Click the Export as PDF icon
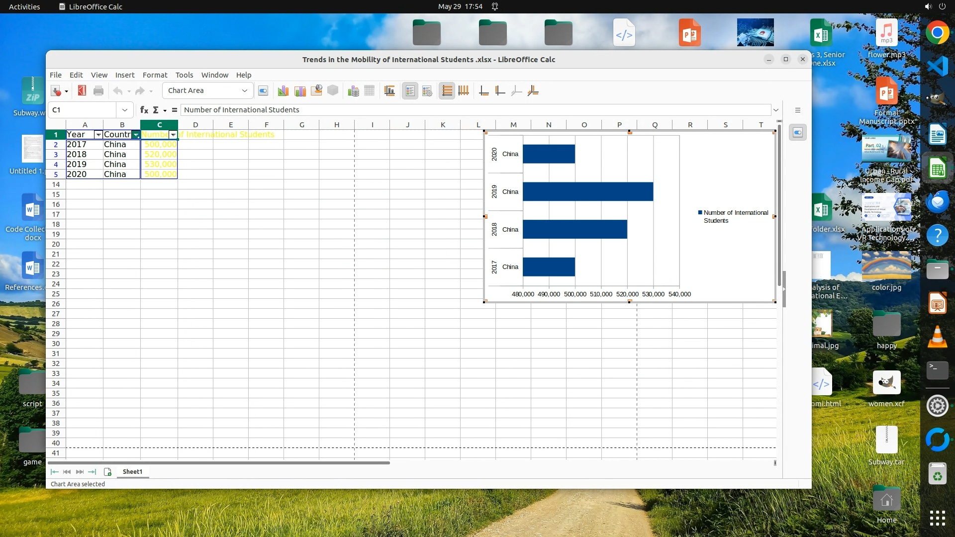 coord(82,90)
